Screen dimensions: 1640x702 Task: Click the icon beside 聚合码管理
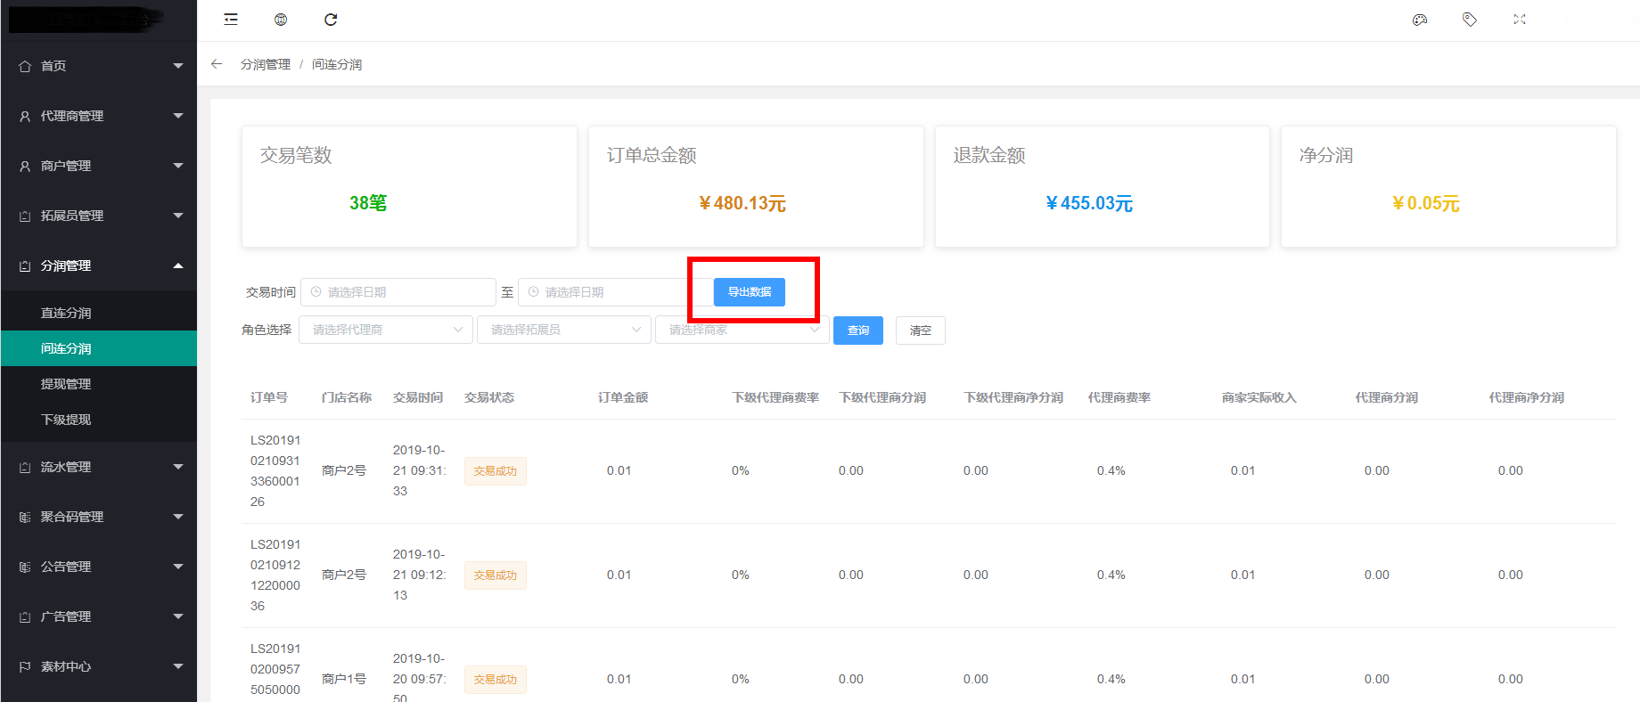tap(25, 517)
